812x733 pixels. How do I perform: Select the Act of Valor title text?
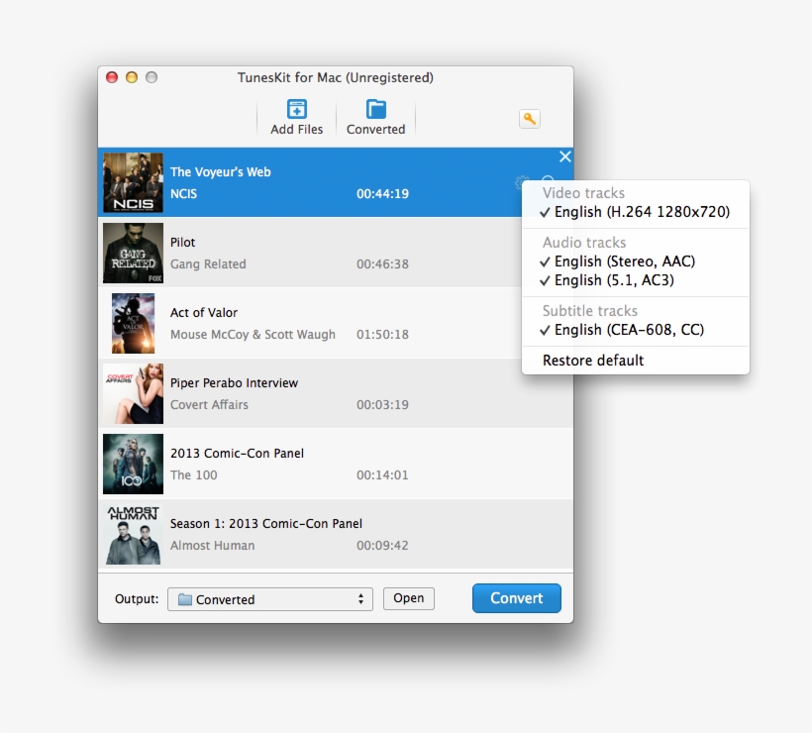pyautogui.click(x=204, y=312)
